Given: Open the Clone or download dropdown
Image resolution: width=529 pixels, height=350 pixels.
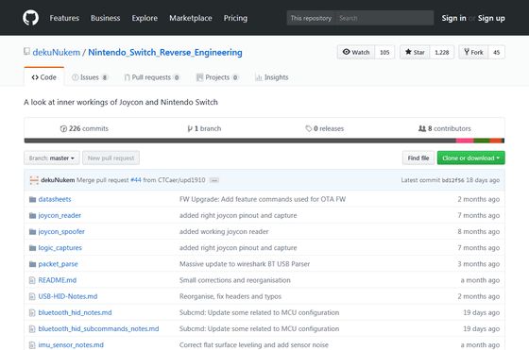Looking at the screenshot, I should (x=471, y=158).
